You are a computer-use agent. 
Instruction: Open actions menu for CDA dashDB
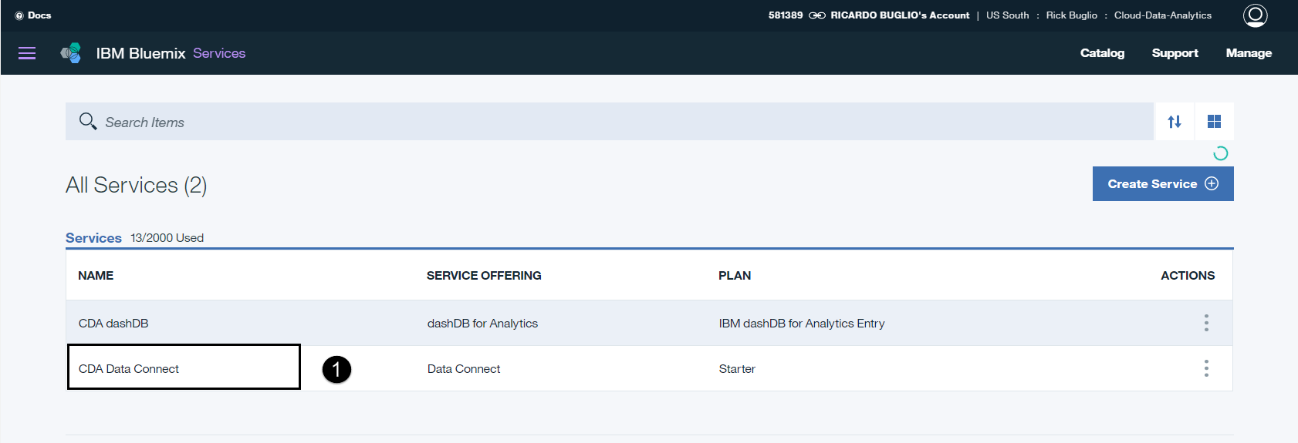pos(1206,323)
